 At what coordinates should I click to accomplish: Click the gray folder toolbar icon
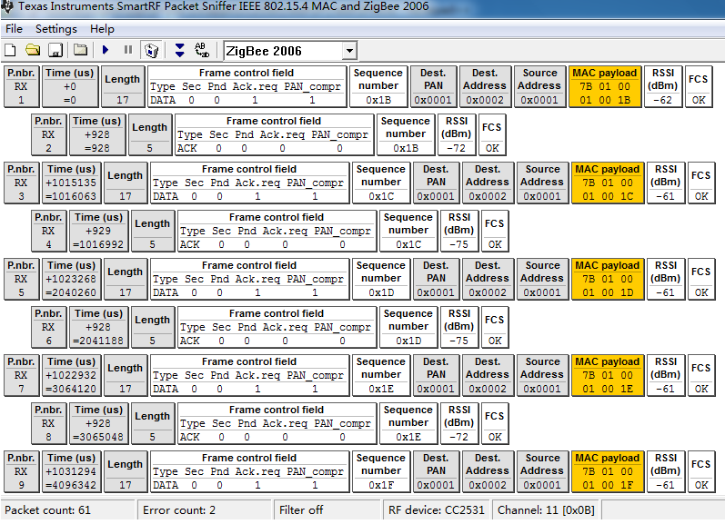(80, 49)
